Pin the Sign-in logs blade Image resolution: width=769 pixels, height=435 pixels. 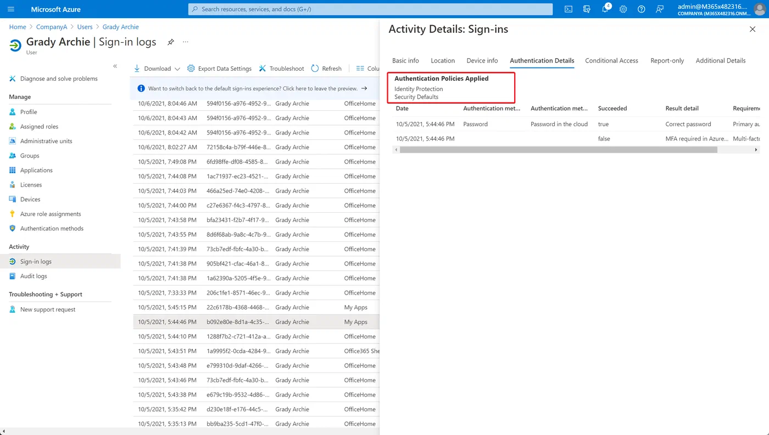click(x=171, y=42)
